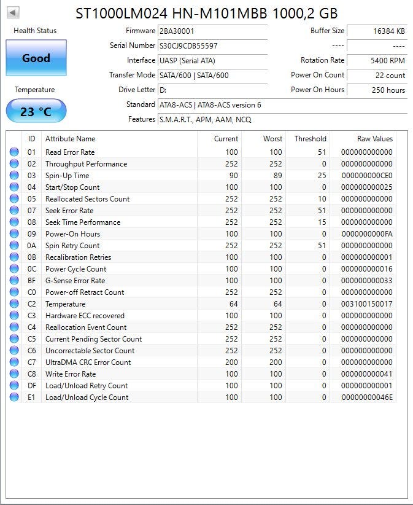Click the previous disk arrow button

13,13
